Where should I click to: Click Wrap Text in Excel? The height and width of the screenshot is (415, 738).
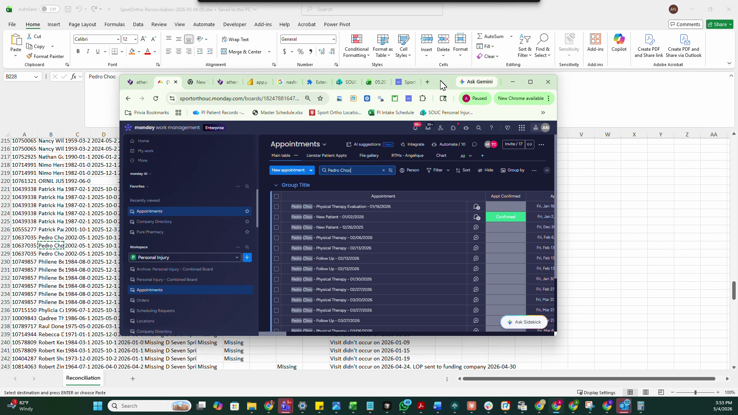point(235,39)
